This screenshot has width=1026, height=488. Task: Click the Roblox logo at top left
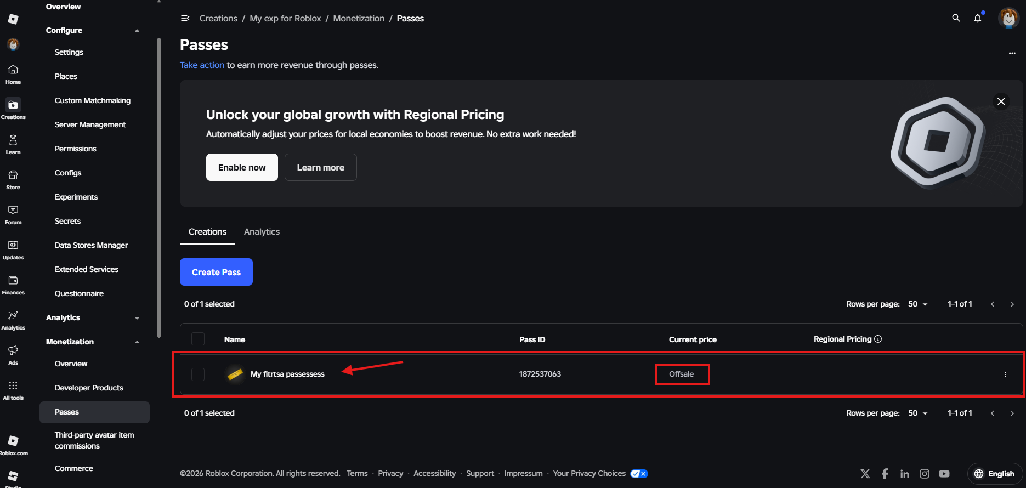13,19
